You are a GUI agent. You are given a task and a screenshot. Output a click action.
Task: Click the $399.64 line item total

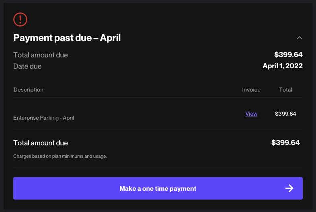pos(285,114)
